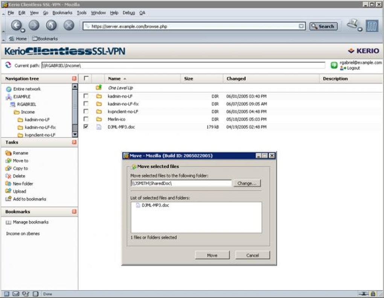Open the Merlin-ico folder icon in list
This screenshot has height=298, width=384.
[99, 119]
